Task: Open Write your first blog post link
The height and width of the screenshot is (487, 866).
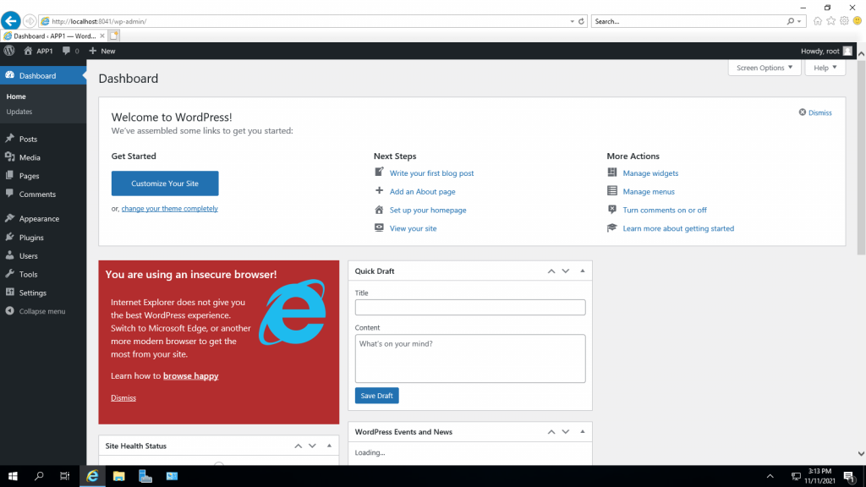Action: pos(432,173)
